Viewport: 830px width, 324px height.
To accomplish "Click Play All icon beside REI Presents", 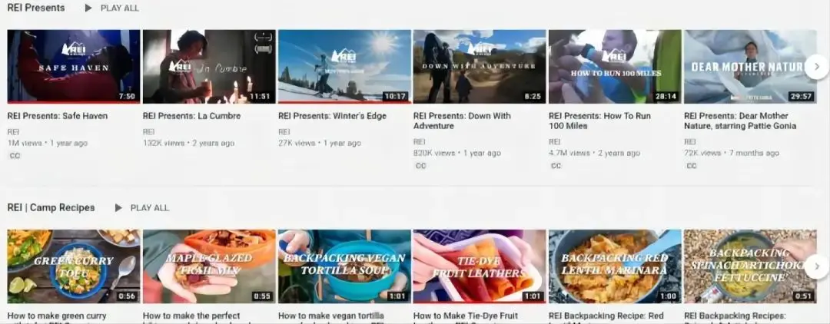I will [88, 8].
